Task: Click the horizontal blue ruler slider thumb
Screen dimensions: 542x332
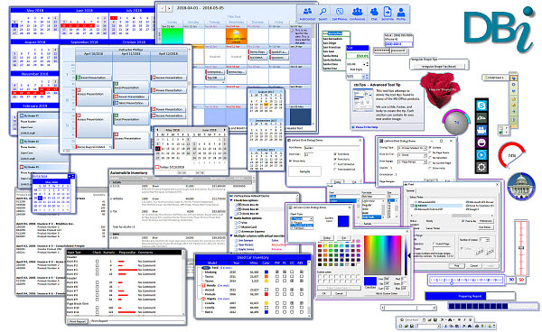Action: coord(452,282)
